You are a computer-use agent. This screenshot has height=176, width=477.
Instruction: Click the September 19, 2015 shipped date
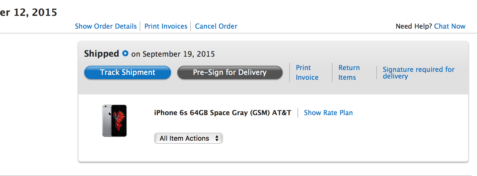(x=178, y=54)
